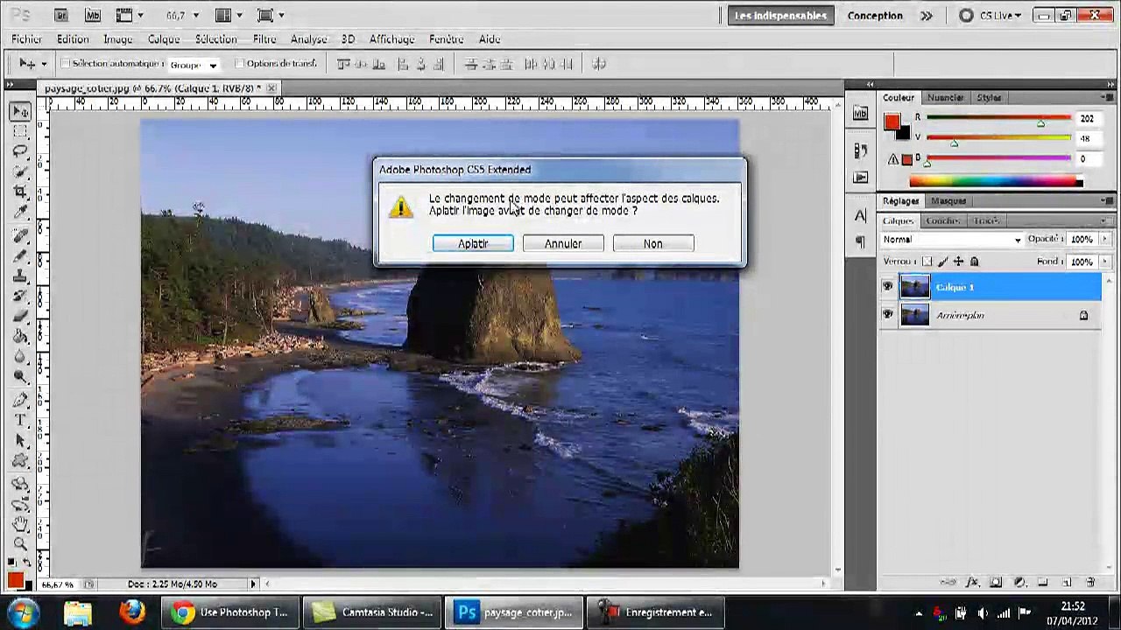This screenshot has height=630, width=1121.
Task: Select the Path Selection tool
Action: tap(20, 440)
